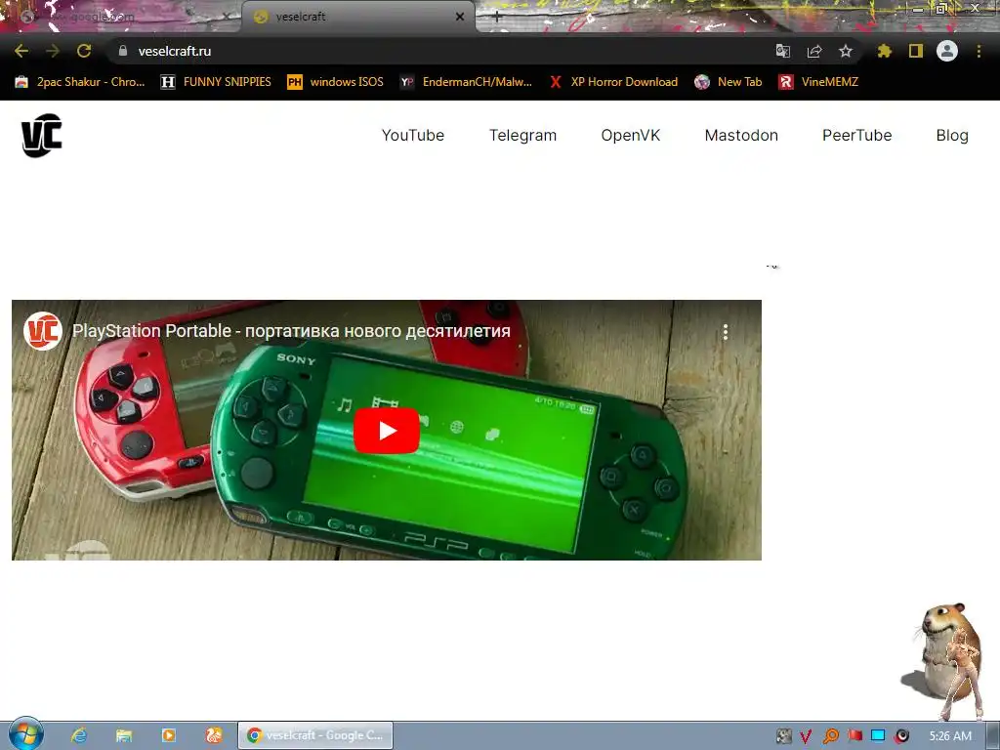Screen dimensions: 1000x750
Task: Open the Windows Start menu
Action: [x=25, y=734]
